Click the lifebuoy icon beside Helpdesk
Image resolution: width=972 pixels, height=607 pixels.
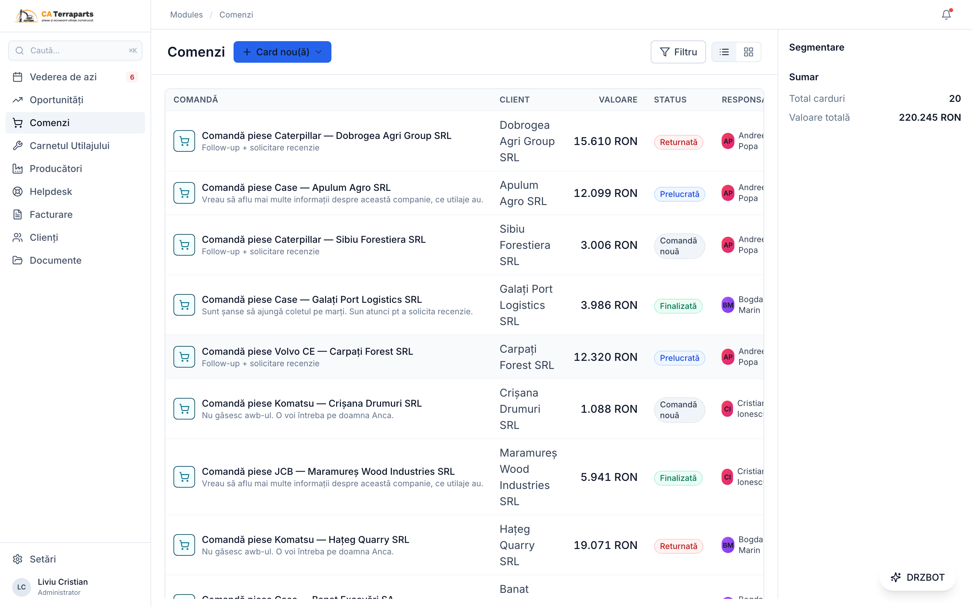click(18, 191)
